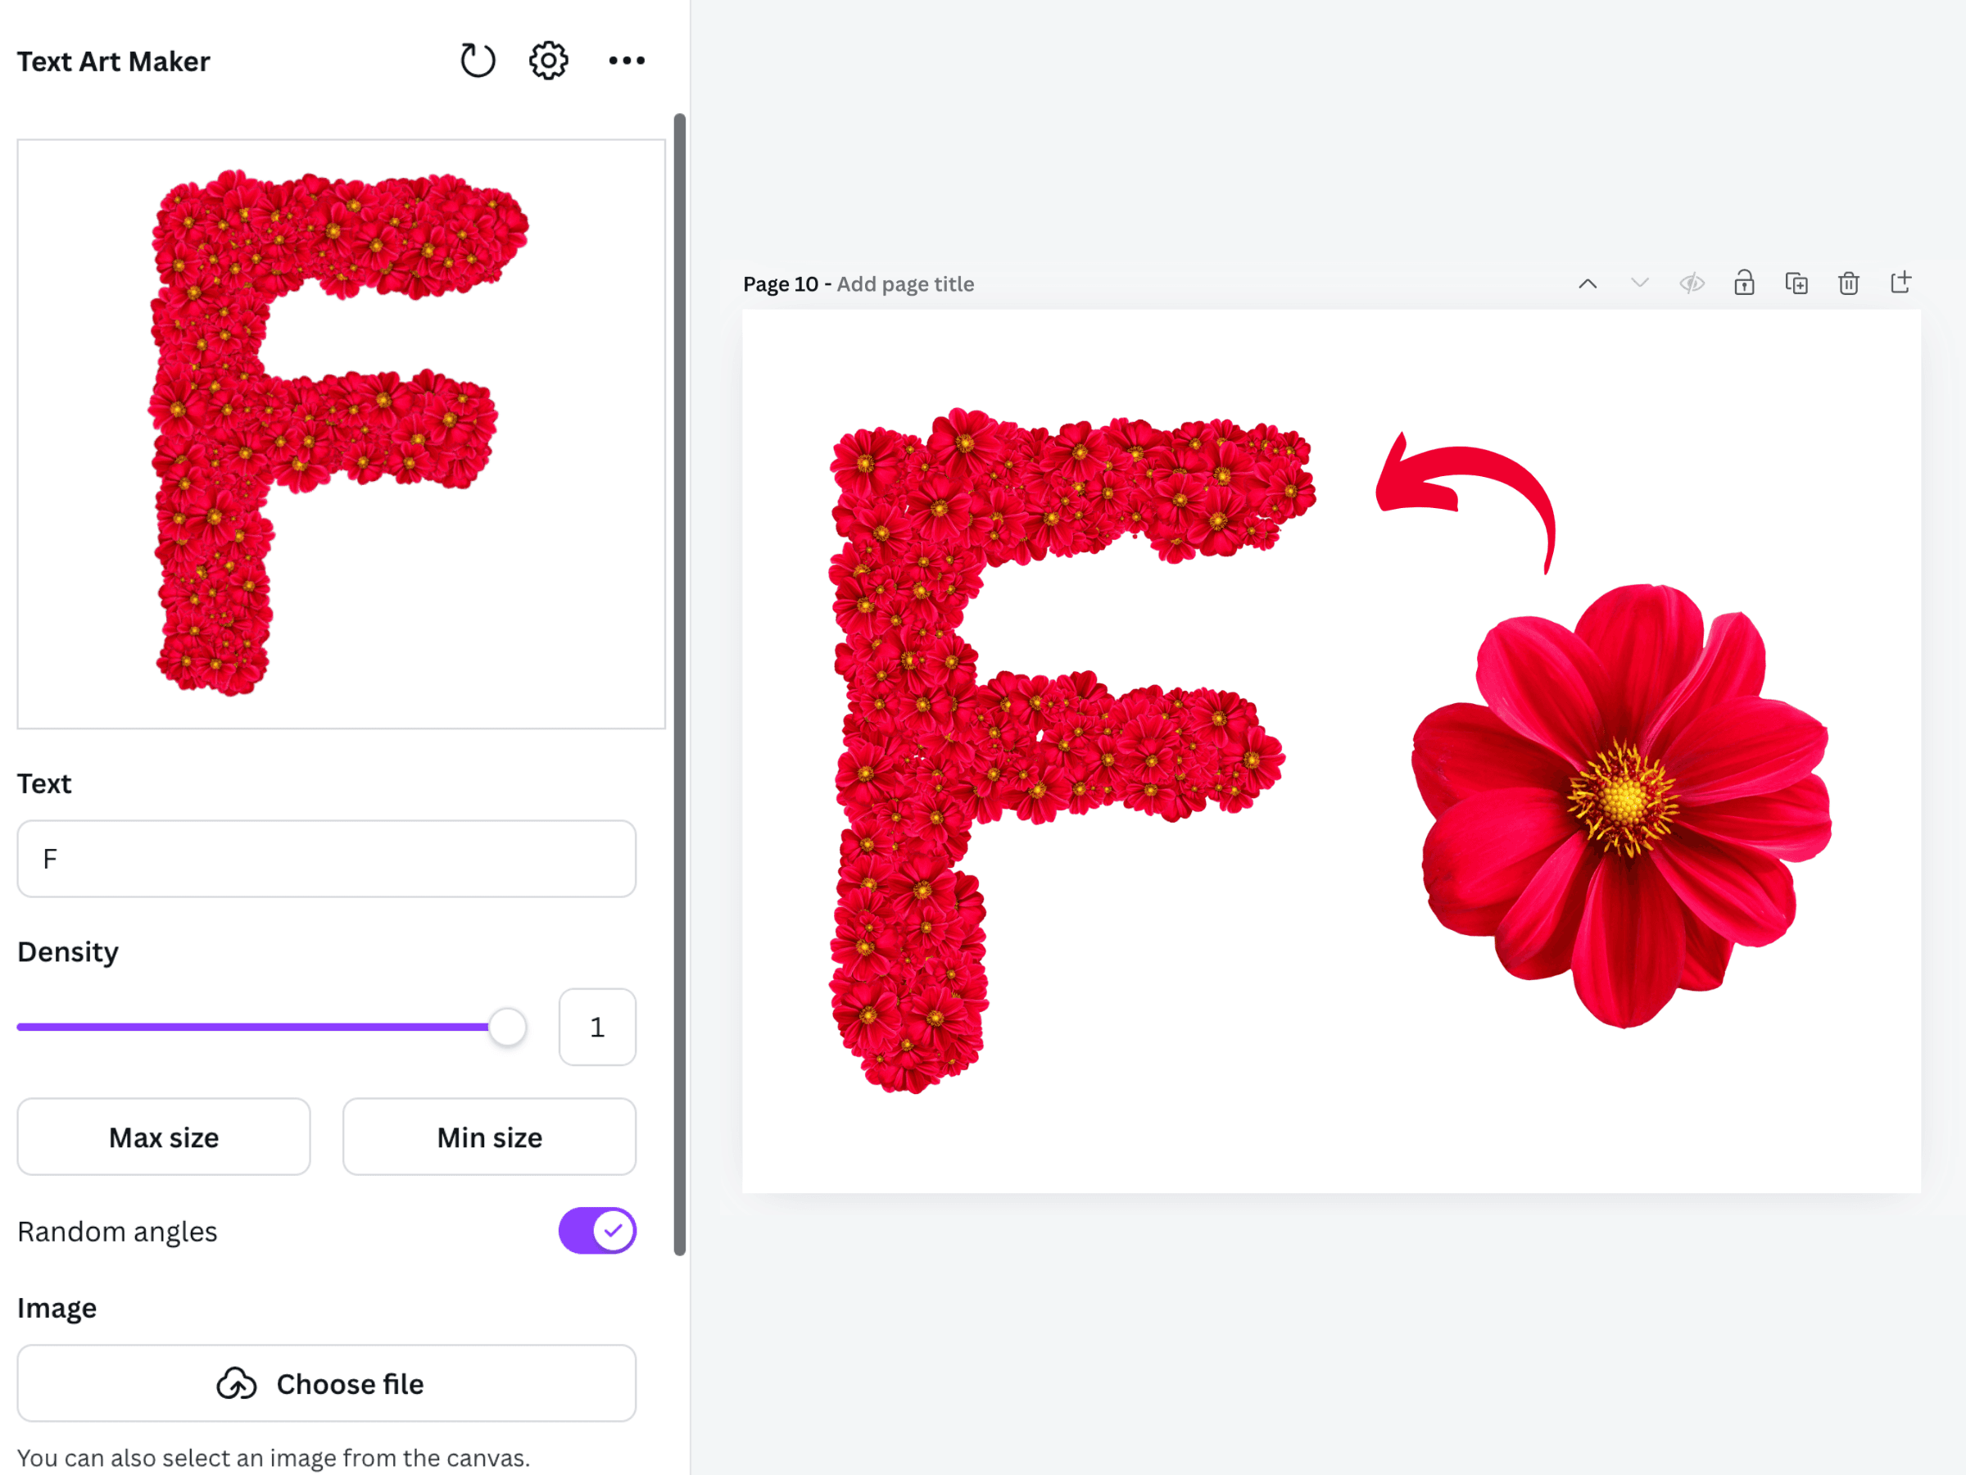Duplicate Page 10 using the copy icon
The image size is (1966, 1475).
pyautogui.click(x=1796, y=284)
